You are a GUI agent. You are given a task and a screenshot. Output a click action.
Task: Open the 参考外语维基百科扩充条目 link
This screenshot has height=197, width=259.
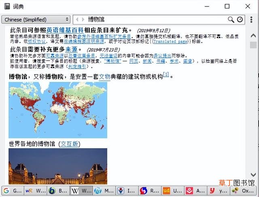(104, 36)
